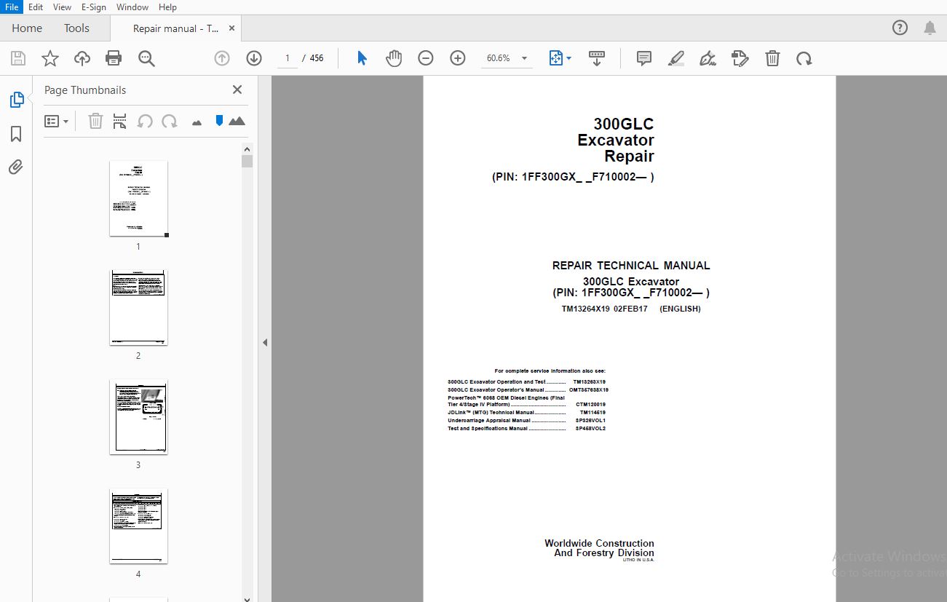Delete selected pages in thumbnails panel
Screen dimensions: 947x602
[x=95, y=121]
